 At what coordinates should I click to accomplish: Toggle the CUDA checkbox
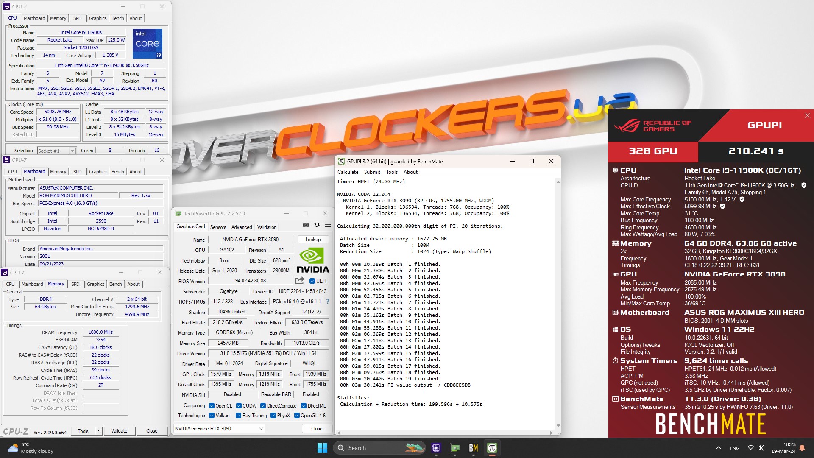coord(239,405)
